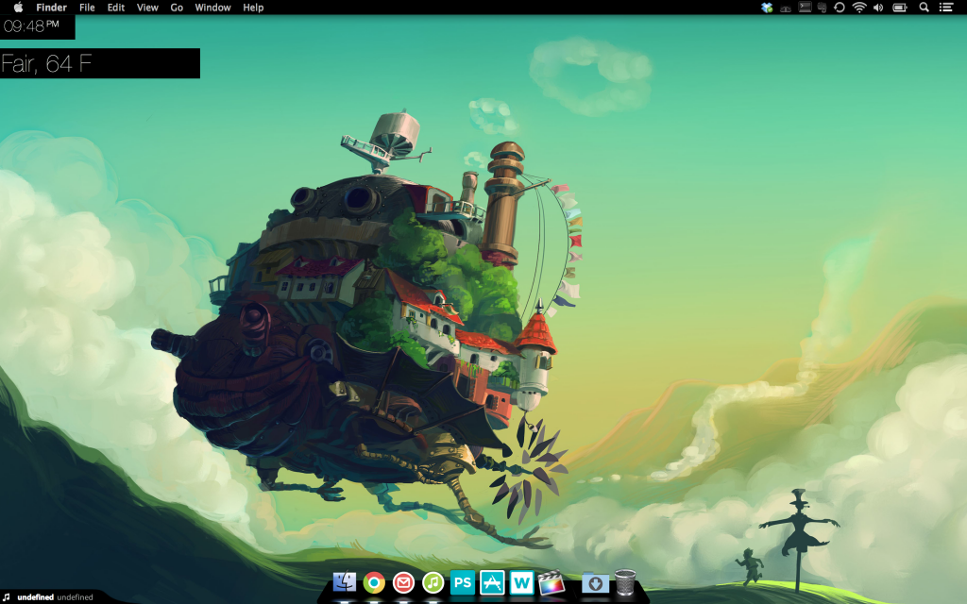
Task: Open Spotlight search
Action: [924, 8]
